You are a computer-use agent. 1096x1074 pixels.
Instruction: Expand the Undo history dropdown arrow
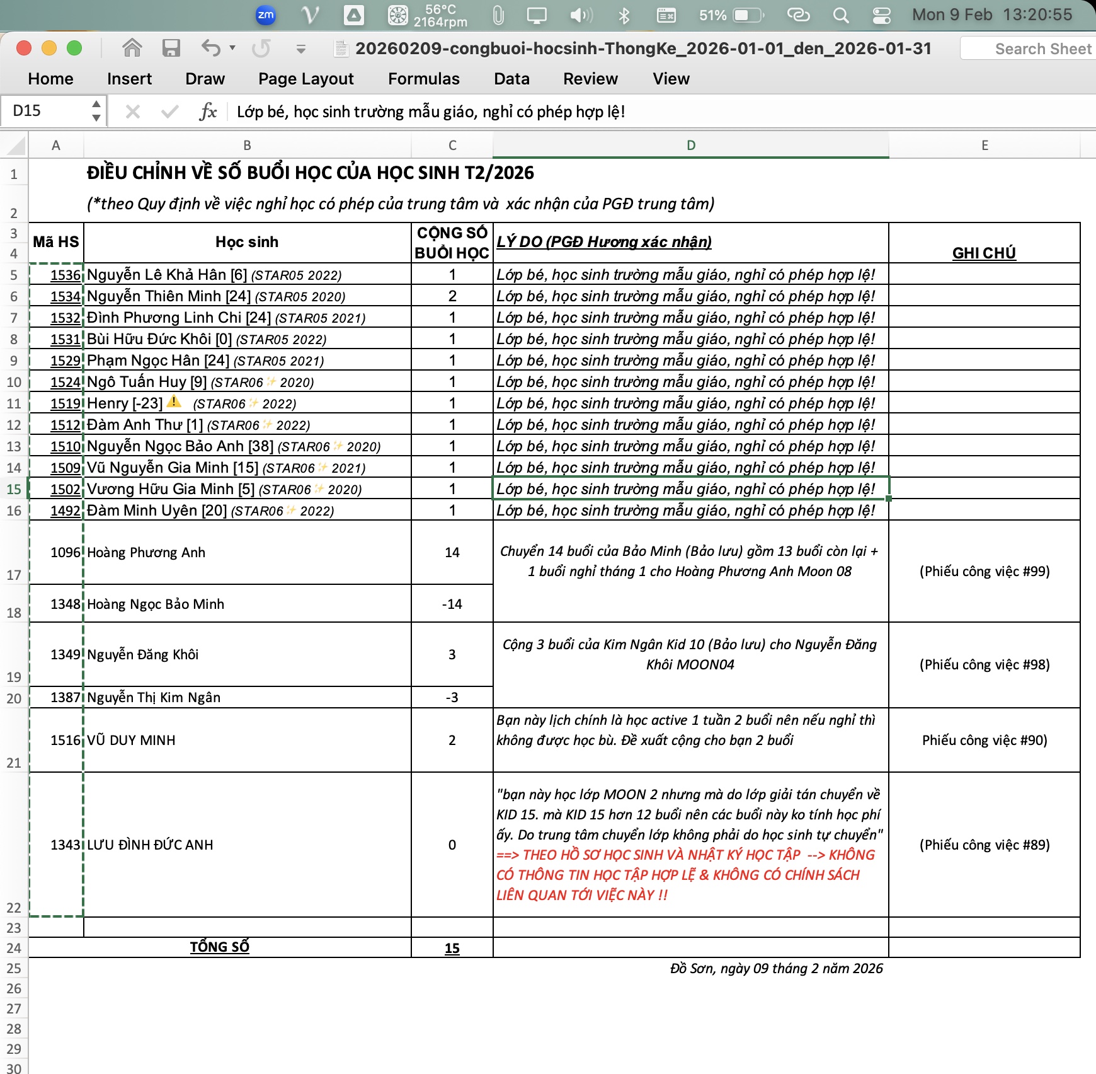tap(232, 48)
